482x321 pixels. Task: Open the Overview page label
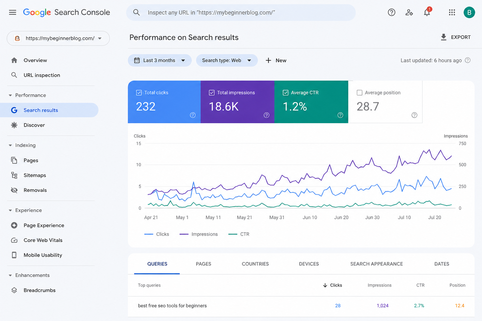(x=35, y=60)
